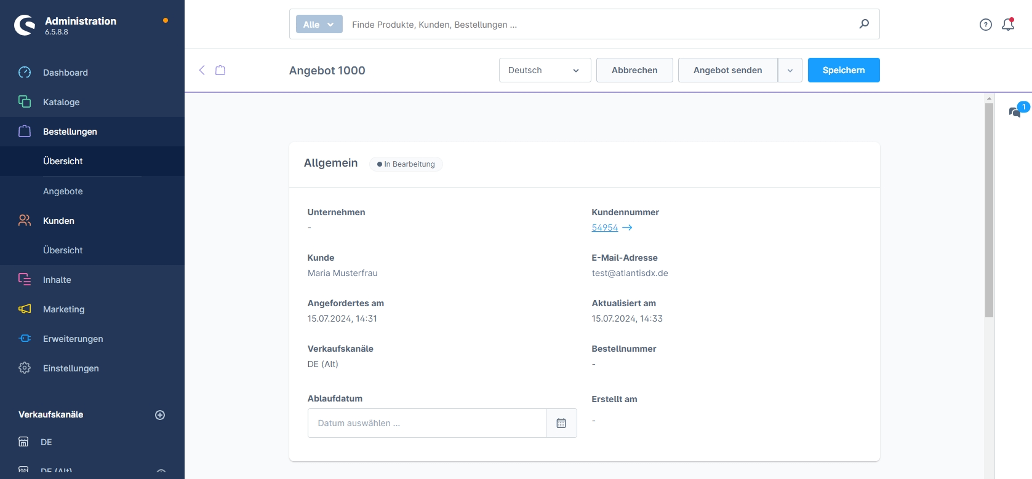Click the Kunden people icon

(25, 220)
